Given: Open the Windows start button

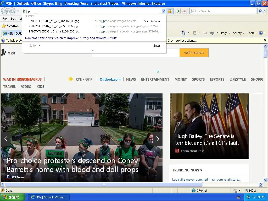Looking at the screenshot, I should click(x=12, y=197).
